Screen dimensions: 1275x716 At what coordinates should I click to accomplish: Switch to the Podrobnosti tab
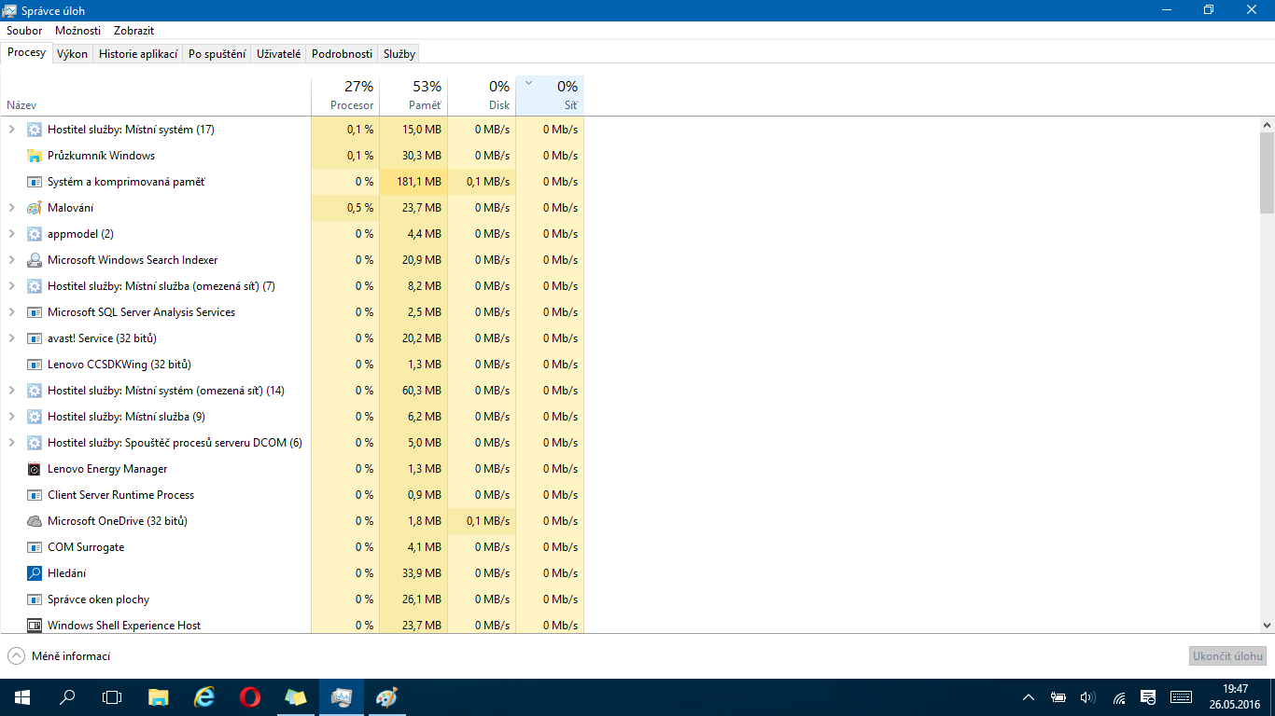(342, 54)
